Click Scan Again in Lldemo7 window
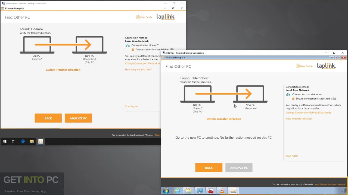348x195 pixels. click(x=292, y=156)
